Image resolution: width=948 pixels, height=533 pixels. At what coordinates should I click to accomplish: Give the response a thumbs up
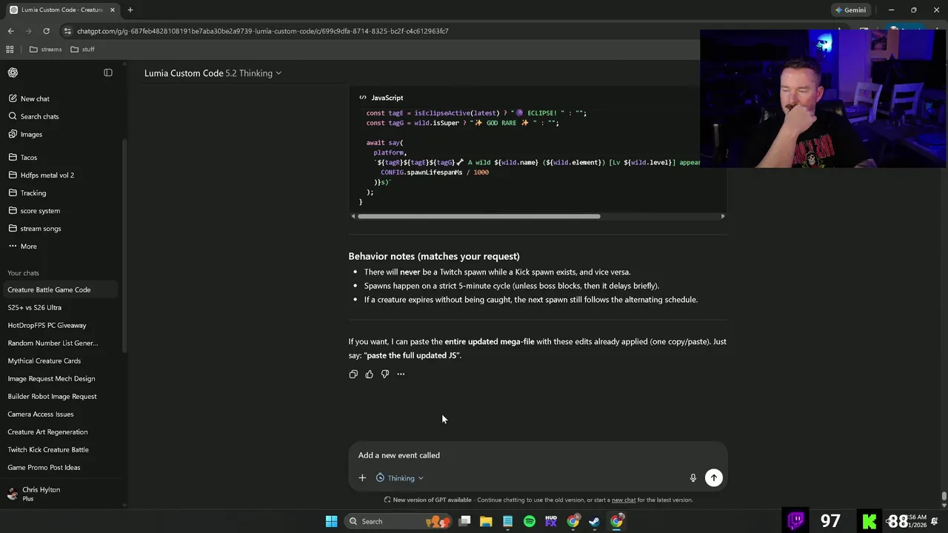tap(369, 375)
